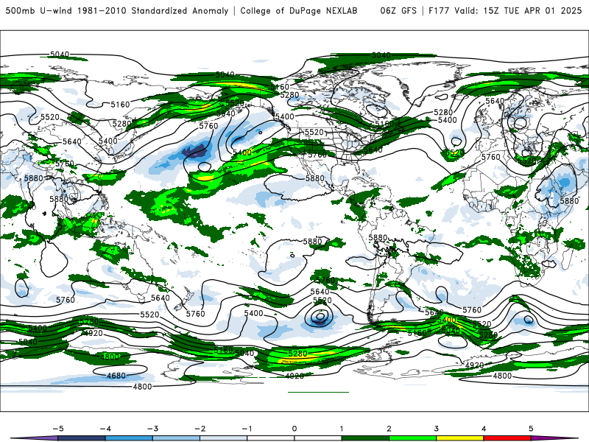Select the yellow 3 to 4 colorbar segment
This screenshot has height=442, width=589.
pyautogui.click(x=459, y=438)
